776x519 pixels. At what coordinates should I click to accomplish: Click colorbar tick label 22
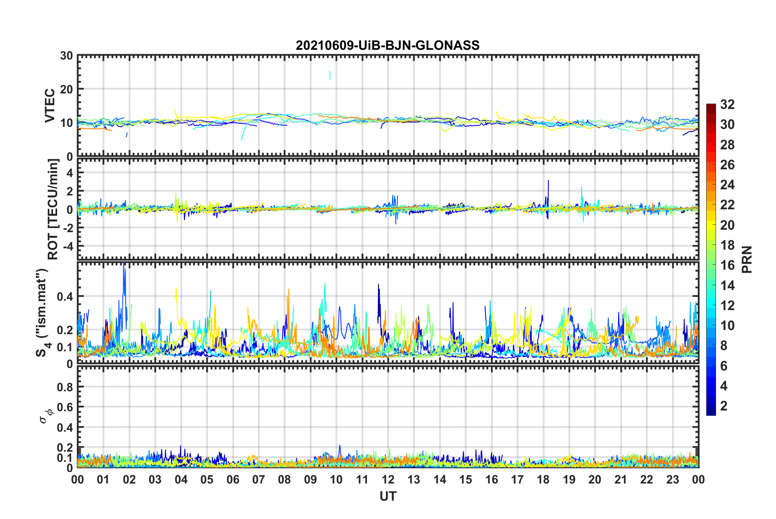pyautogui.click(x=727, y=205)
